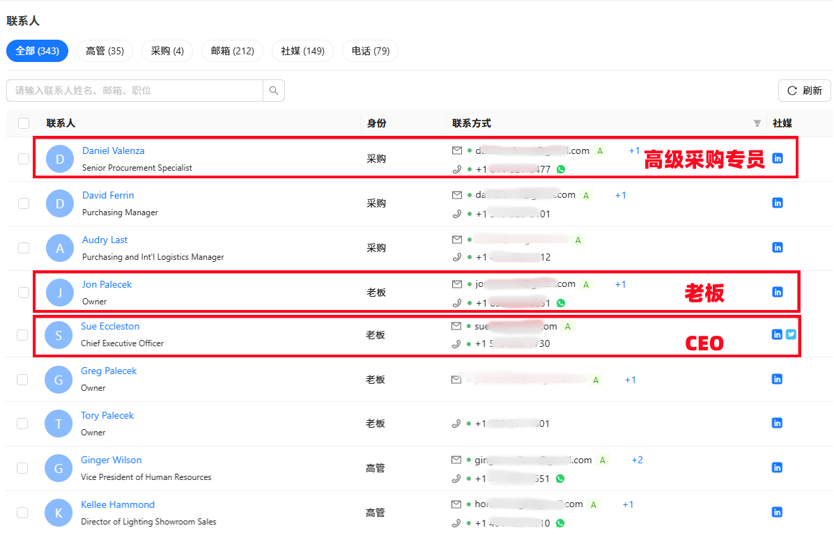Focus the contact search input field
834x535 pixels.
coord(135,91)
